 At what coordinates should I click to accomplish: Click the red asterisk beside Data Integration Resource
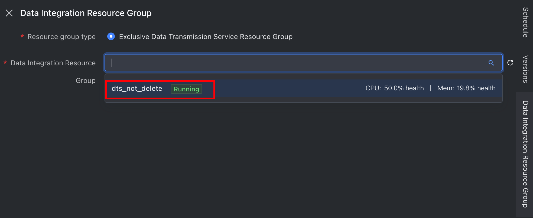click(x=5, y=63)
